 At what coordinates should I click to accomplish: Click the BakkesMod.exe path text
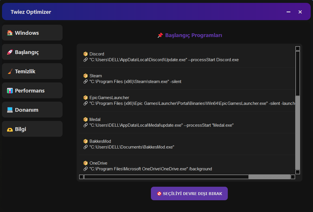[x=132, y=147]
